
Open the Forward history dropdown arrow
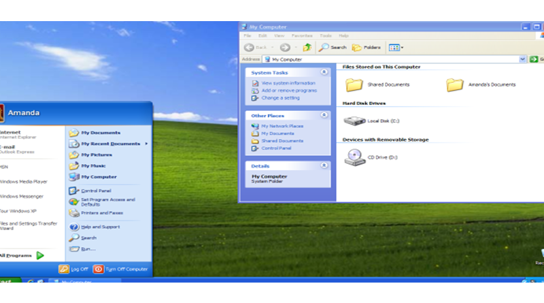pyautogui.click(x=296, y=47)
